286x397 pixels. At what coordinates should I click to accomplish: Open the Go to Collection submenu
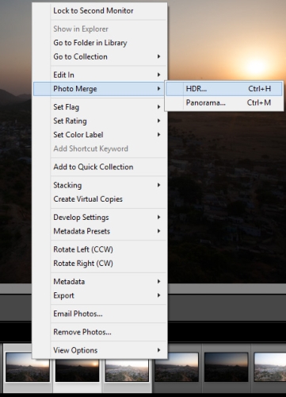point(100,56)
